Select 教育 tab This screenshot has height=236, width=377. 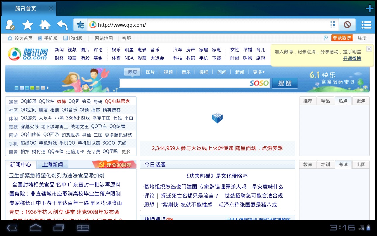pyautogui.click(x=308, y=164)
